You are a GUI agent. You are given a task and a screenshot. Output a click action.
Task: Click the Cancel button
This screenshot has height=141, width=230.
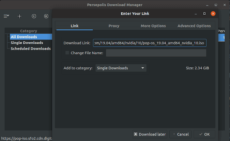pos(180,134)
